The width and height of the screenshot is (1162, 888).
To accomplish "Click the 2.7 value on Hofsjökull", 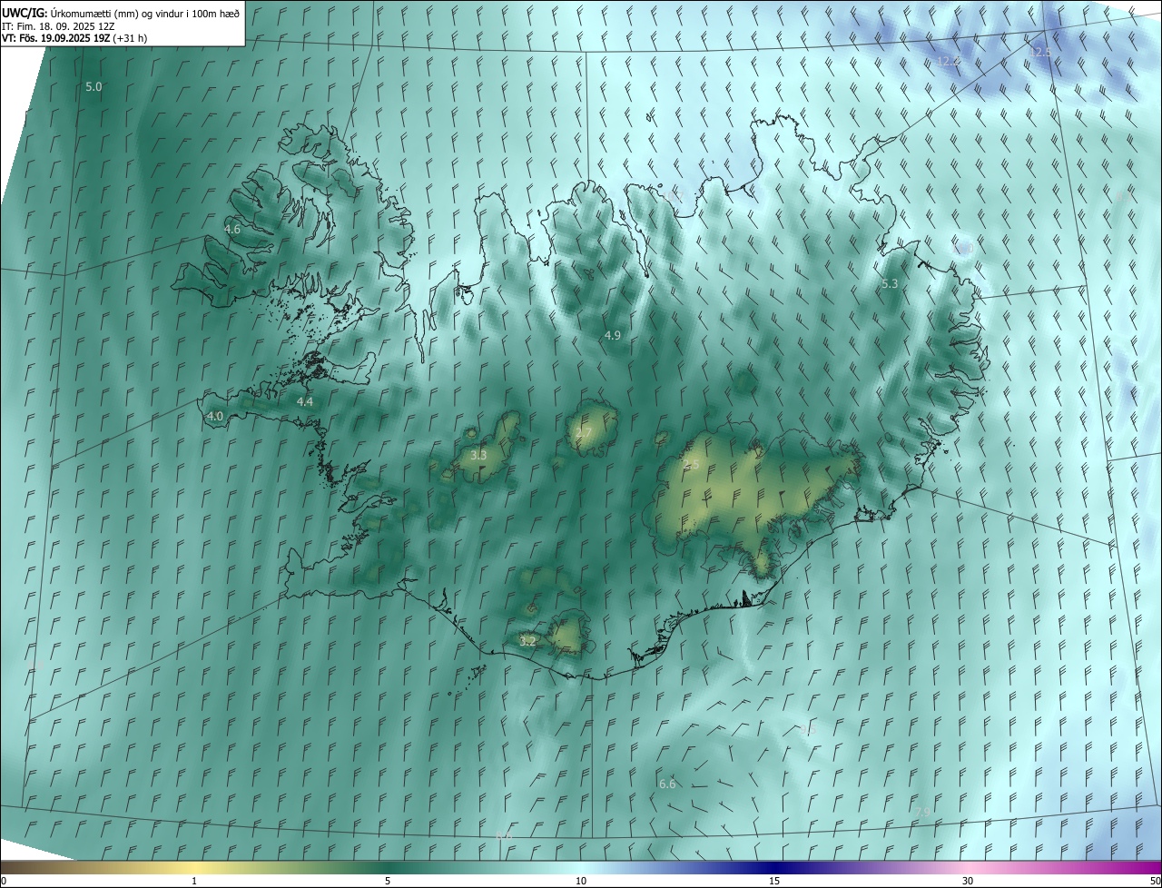I will point(584,433).
